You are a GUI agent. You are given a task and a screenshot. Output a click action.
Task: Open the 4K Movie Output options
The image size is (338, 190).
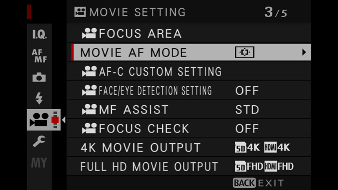coord(189,148)
